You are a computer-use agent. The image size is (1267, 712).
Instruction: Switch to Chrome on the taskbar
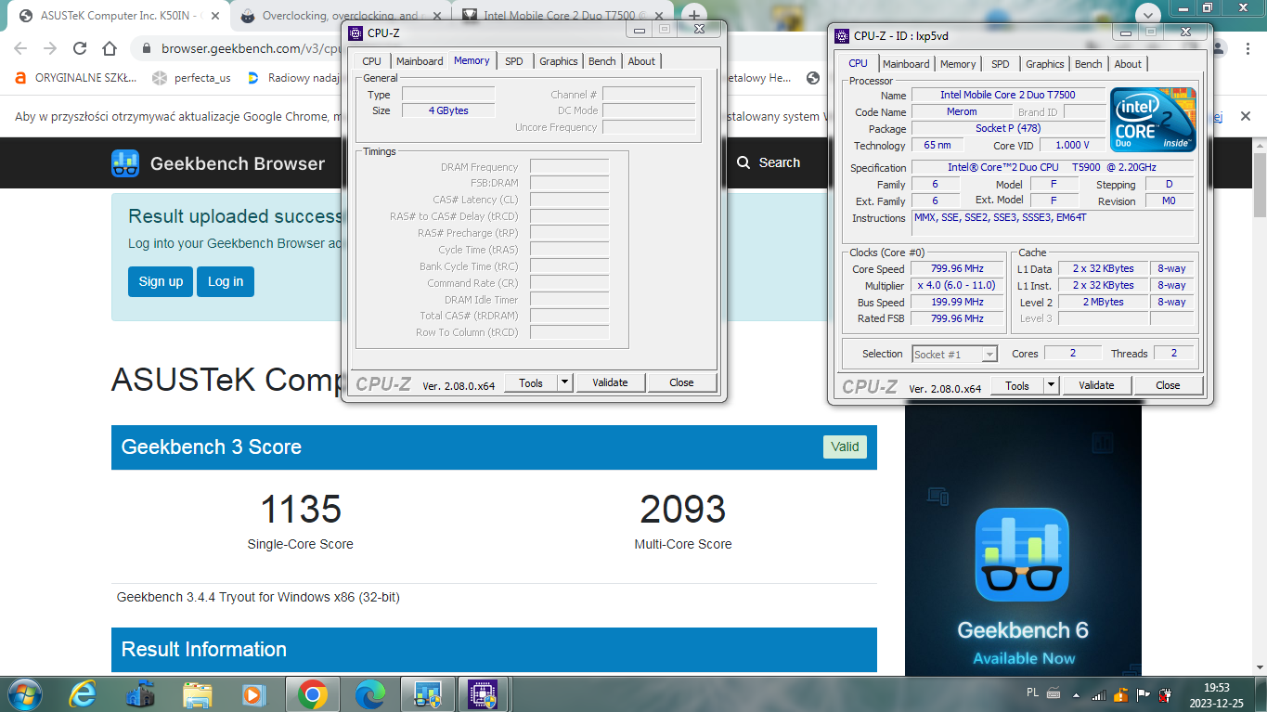[313, 693]
